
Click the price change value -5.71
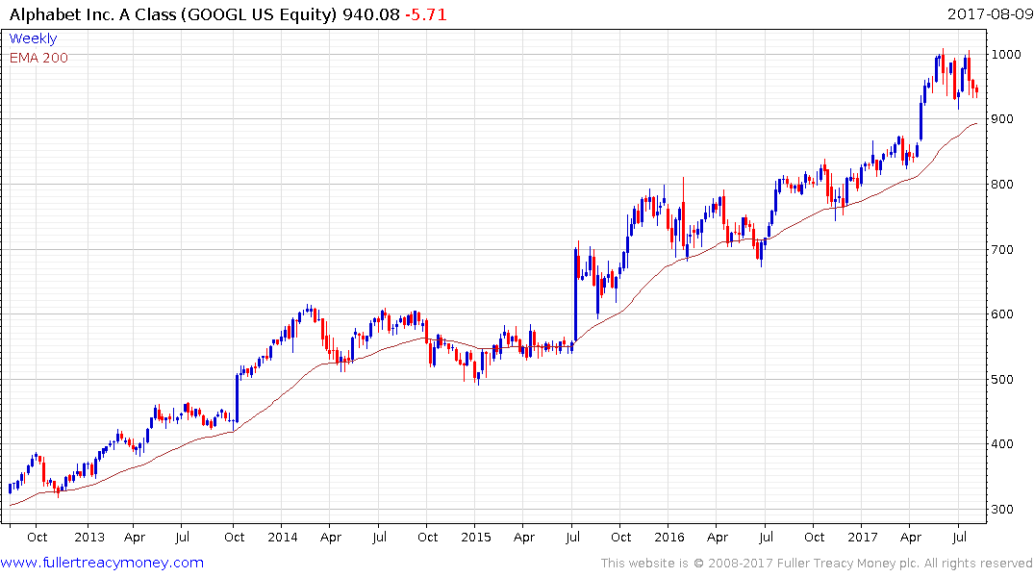tap(426, 14)
